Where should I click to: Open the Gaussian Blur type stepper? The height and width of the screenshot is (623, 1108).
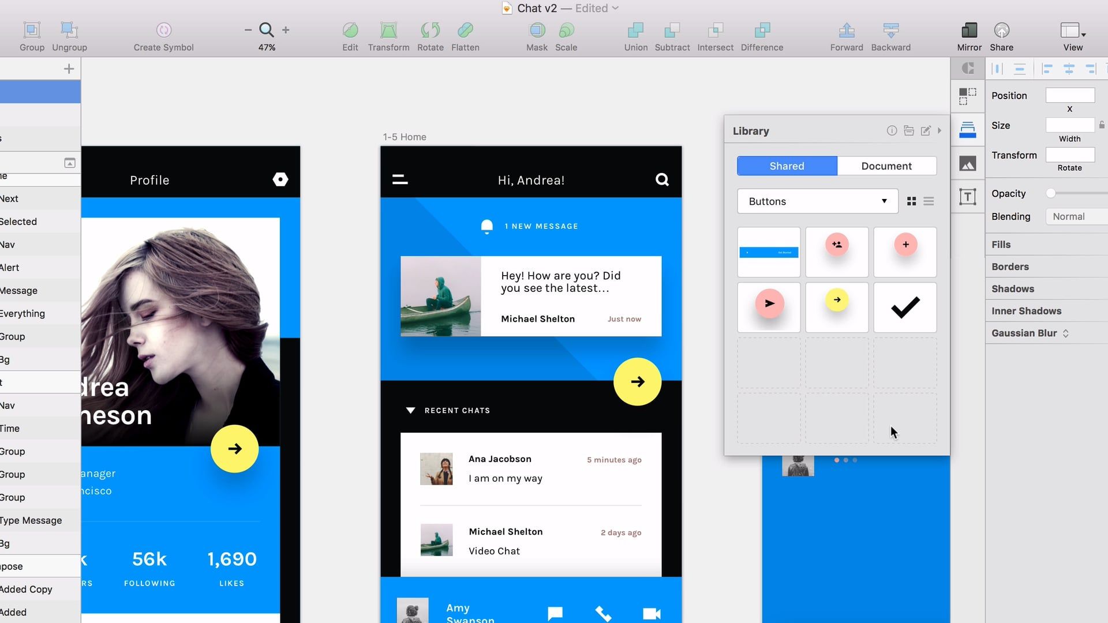tap(1065, 333)
